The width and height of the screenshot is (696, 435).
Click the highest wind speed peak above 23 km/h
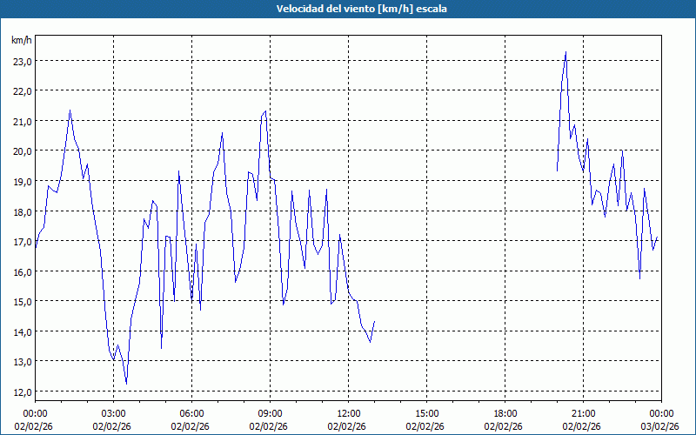coord(565,52)
